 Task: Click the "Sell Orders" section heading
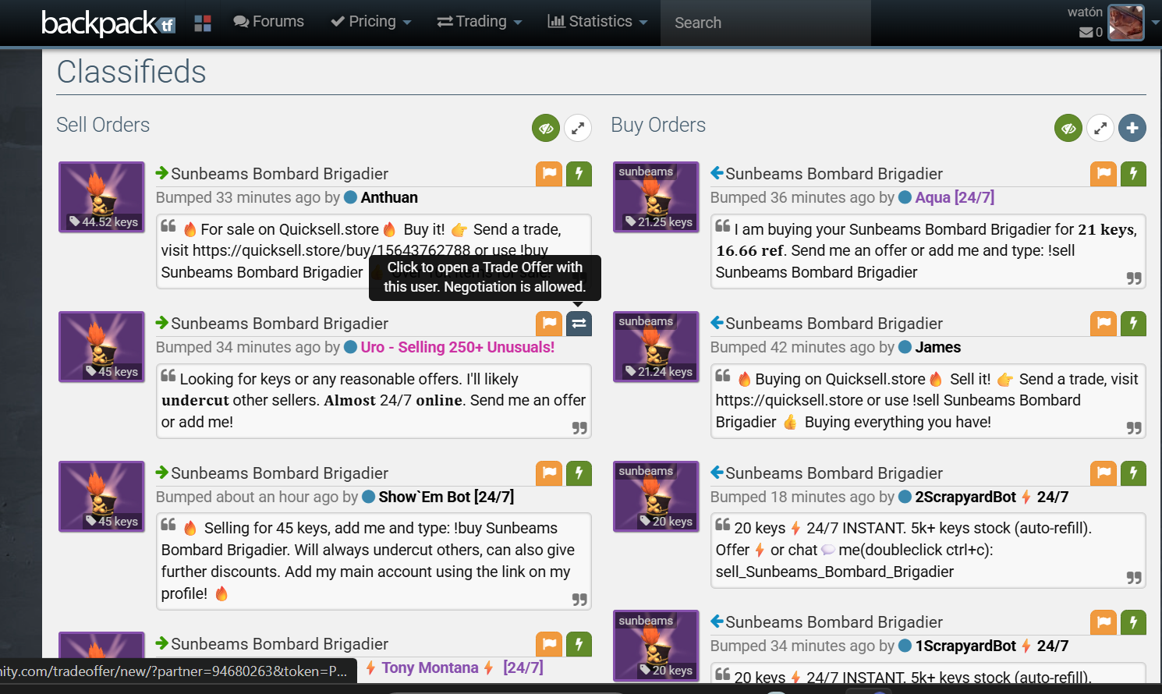coord(103,125)
